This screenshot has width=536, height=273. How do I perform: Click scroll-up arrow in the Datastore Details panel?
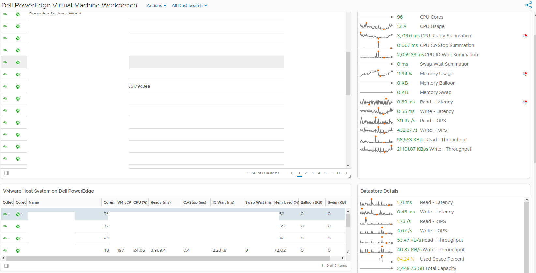(x=527, y=200)
